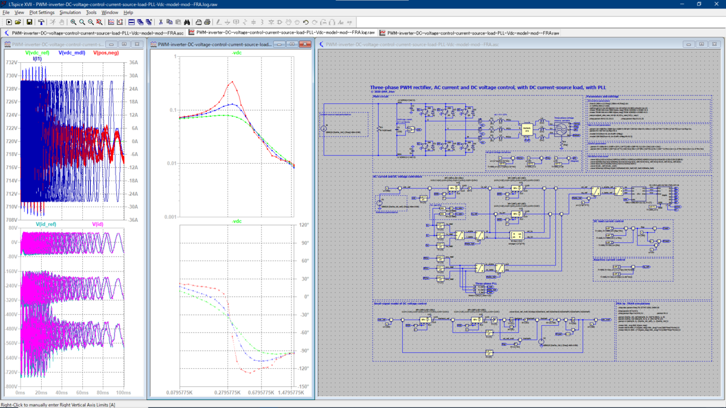
Task: Open a file with the folder icon
Action: [x=18, y=22]
